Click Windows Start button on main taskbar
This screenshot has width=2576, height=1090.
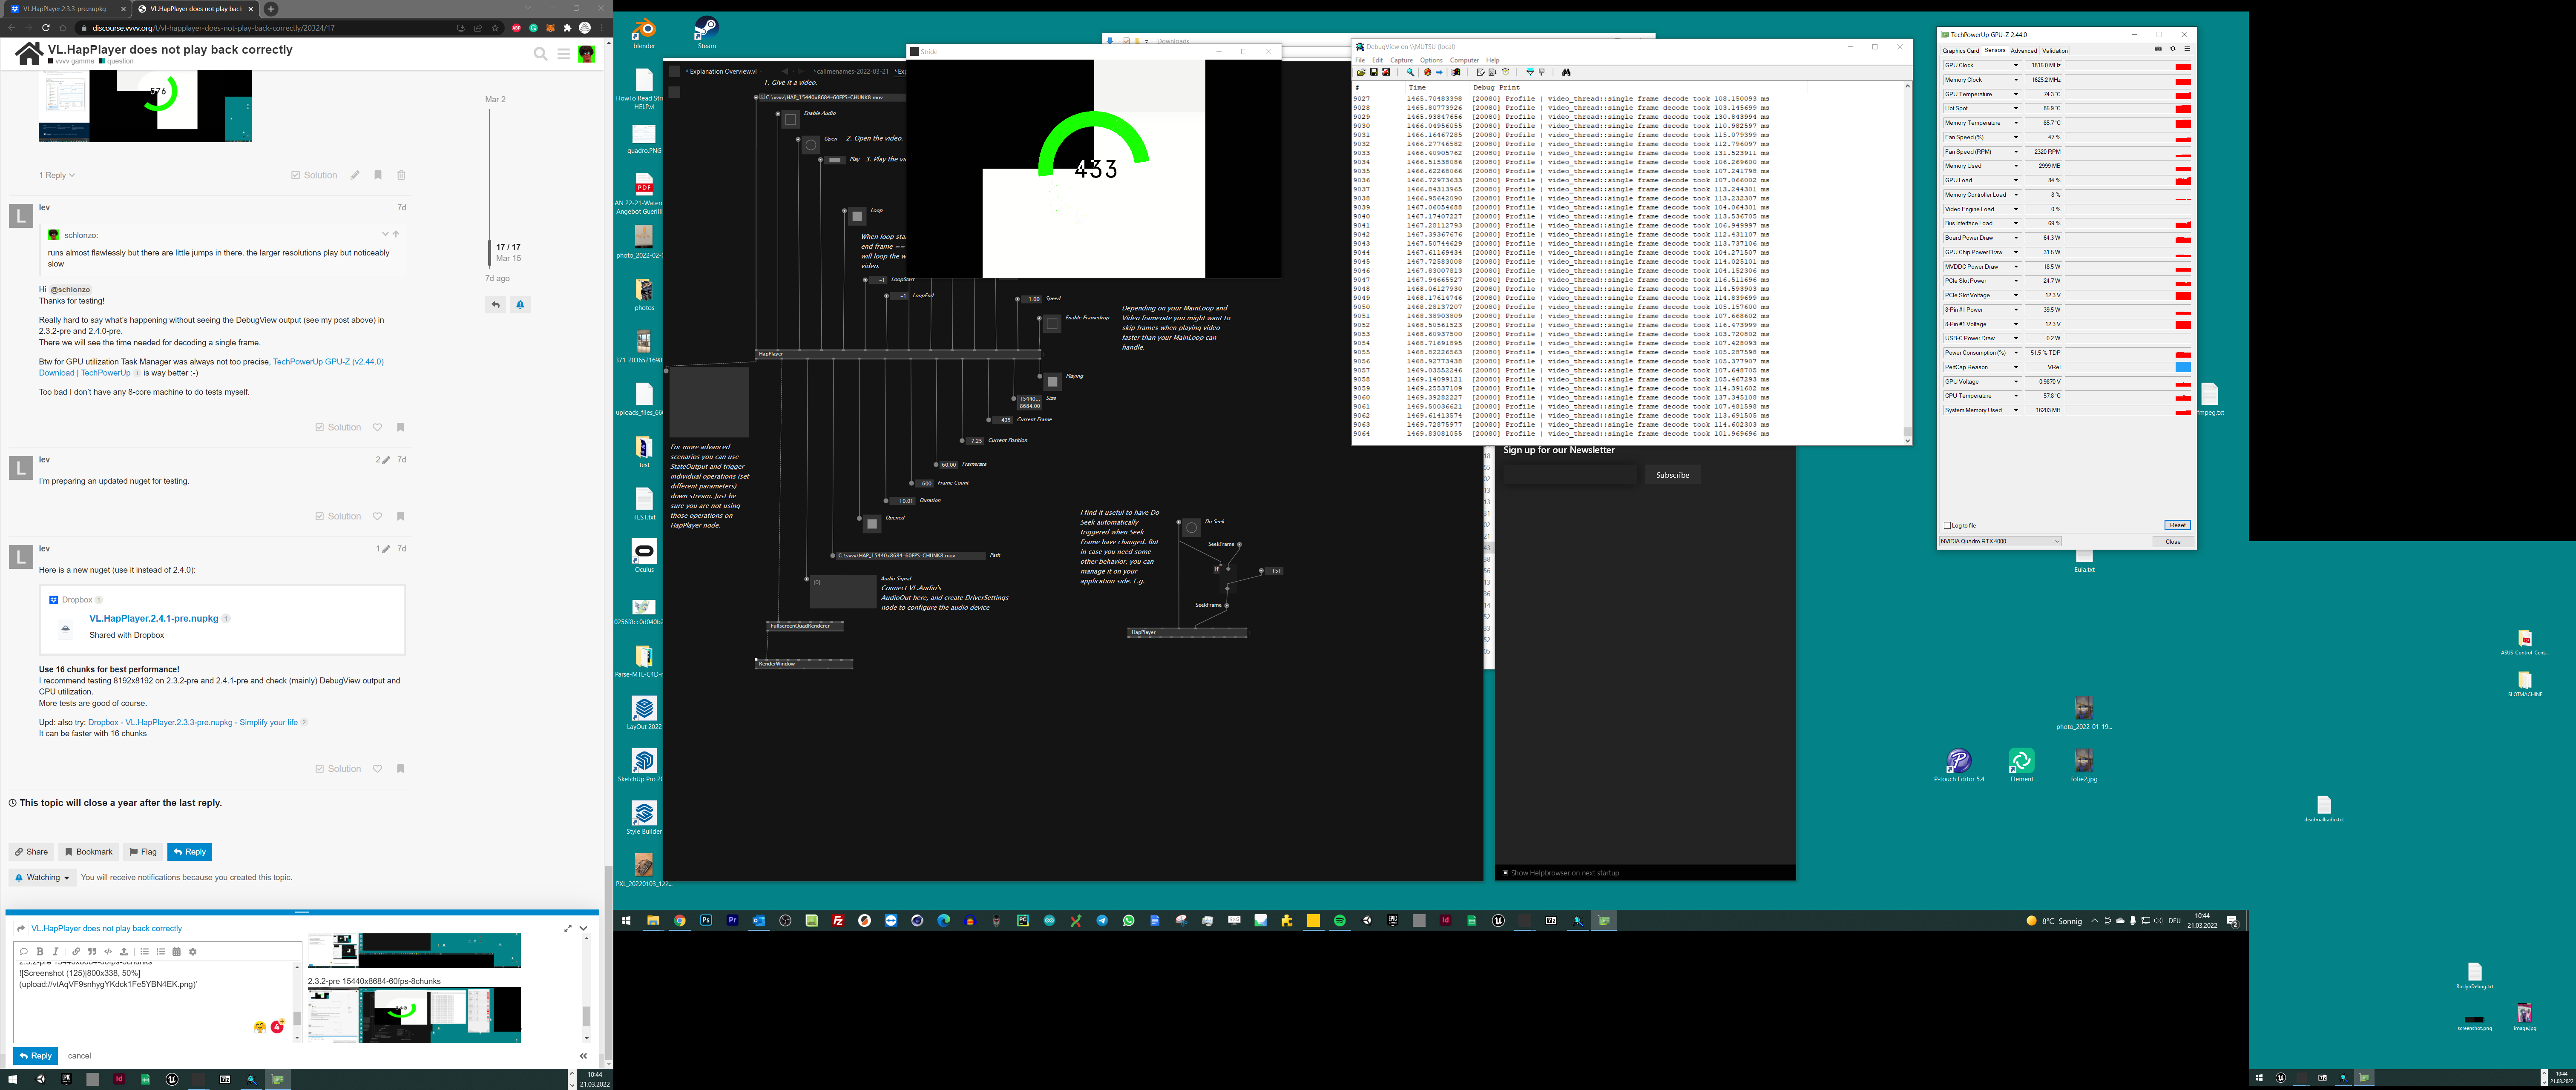pos(626,920)
